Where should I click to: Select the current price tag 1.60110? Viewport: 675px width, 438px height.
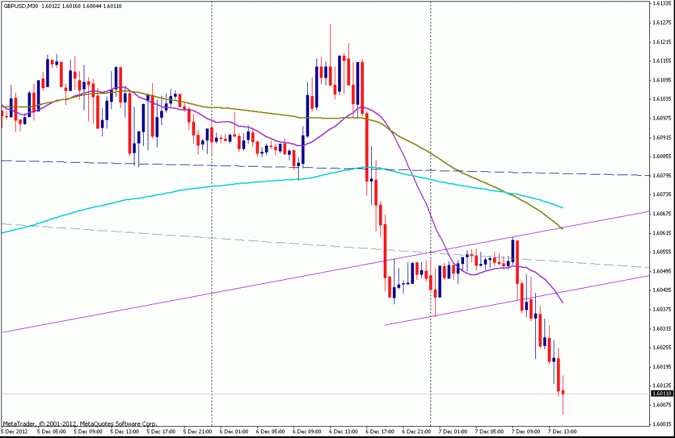click(x=661, y=394)
